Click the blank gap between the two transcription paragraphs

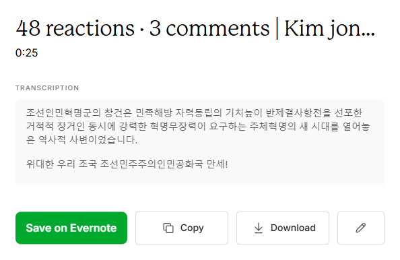click(x=200, y=152)
